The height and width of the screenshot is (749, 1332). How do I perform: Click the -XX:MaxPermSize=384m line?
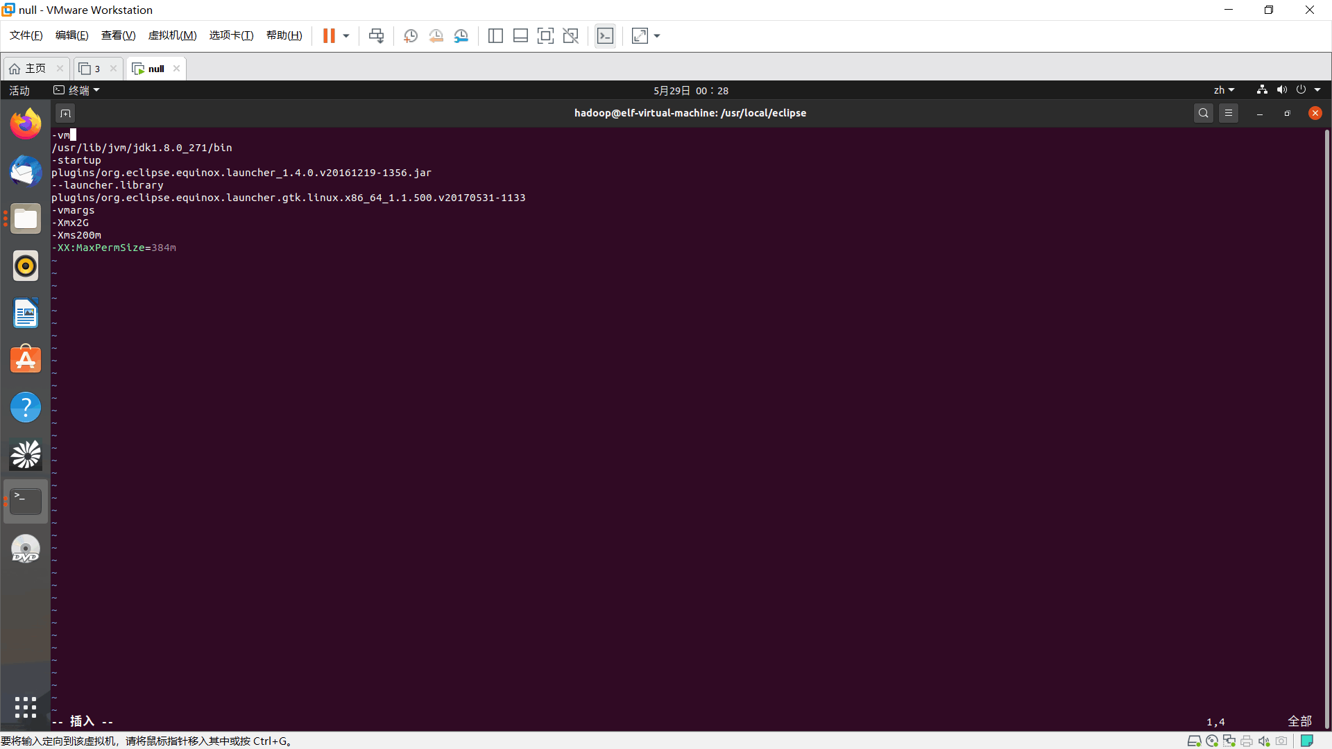pyautogui.click(x=114, y=248)
